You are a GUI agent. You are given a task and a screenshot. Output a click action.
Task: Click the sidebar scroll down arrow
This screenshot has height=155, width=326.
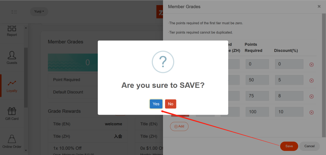click(x=26, y=150)
